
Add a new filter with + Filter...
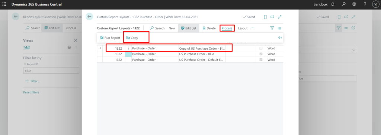point(32,81)
